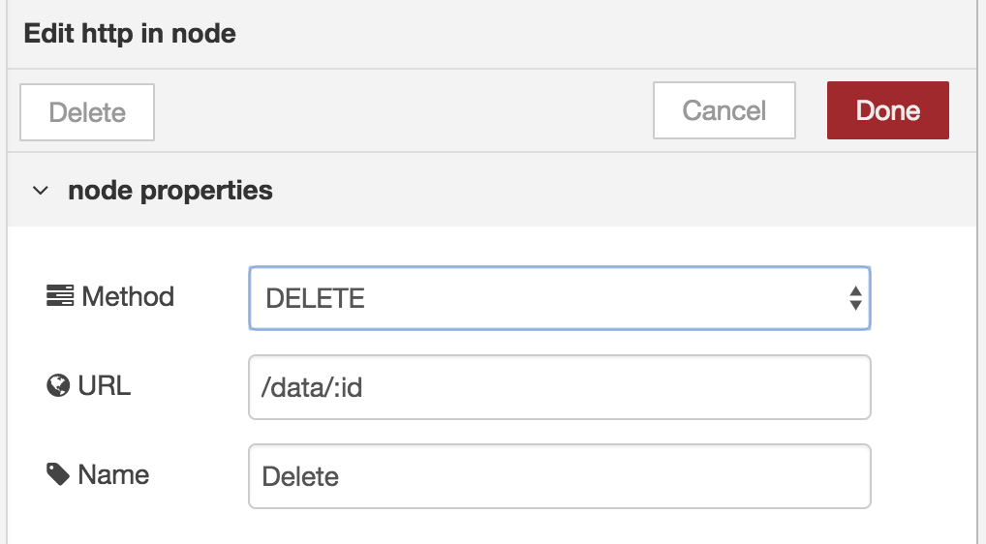Click the Method label text
Screen dimensions: 986x544
(x=128, y=296)
